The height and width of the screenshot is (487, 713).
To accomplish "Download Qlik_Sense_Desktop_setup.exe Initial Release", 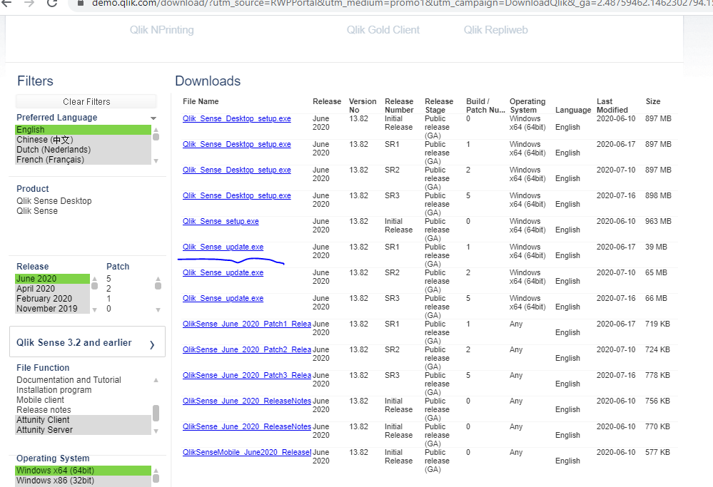I will (x=237, y=118).
